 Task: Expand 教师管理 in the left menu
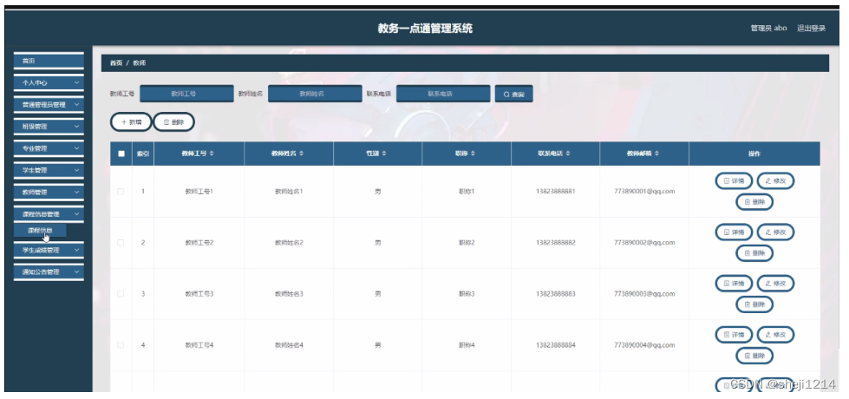click(x=49, y=193)
